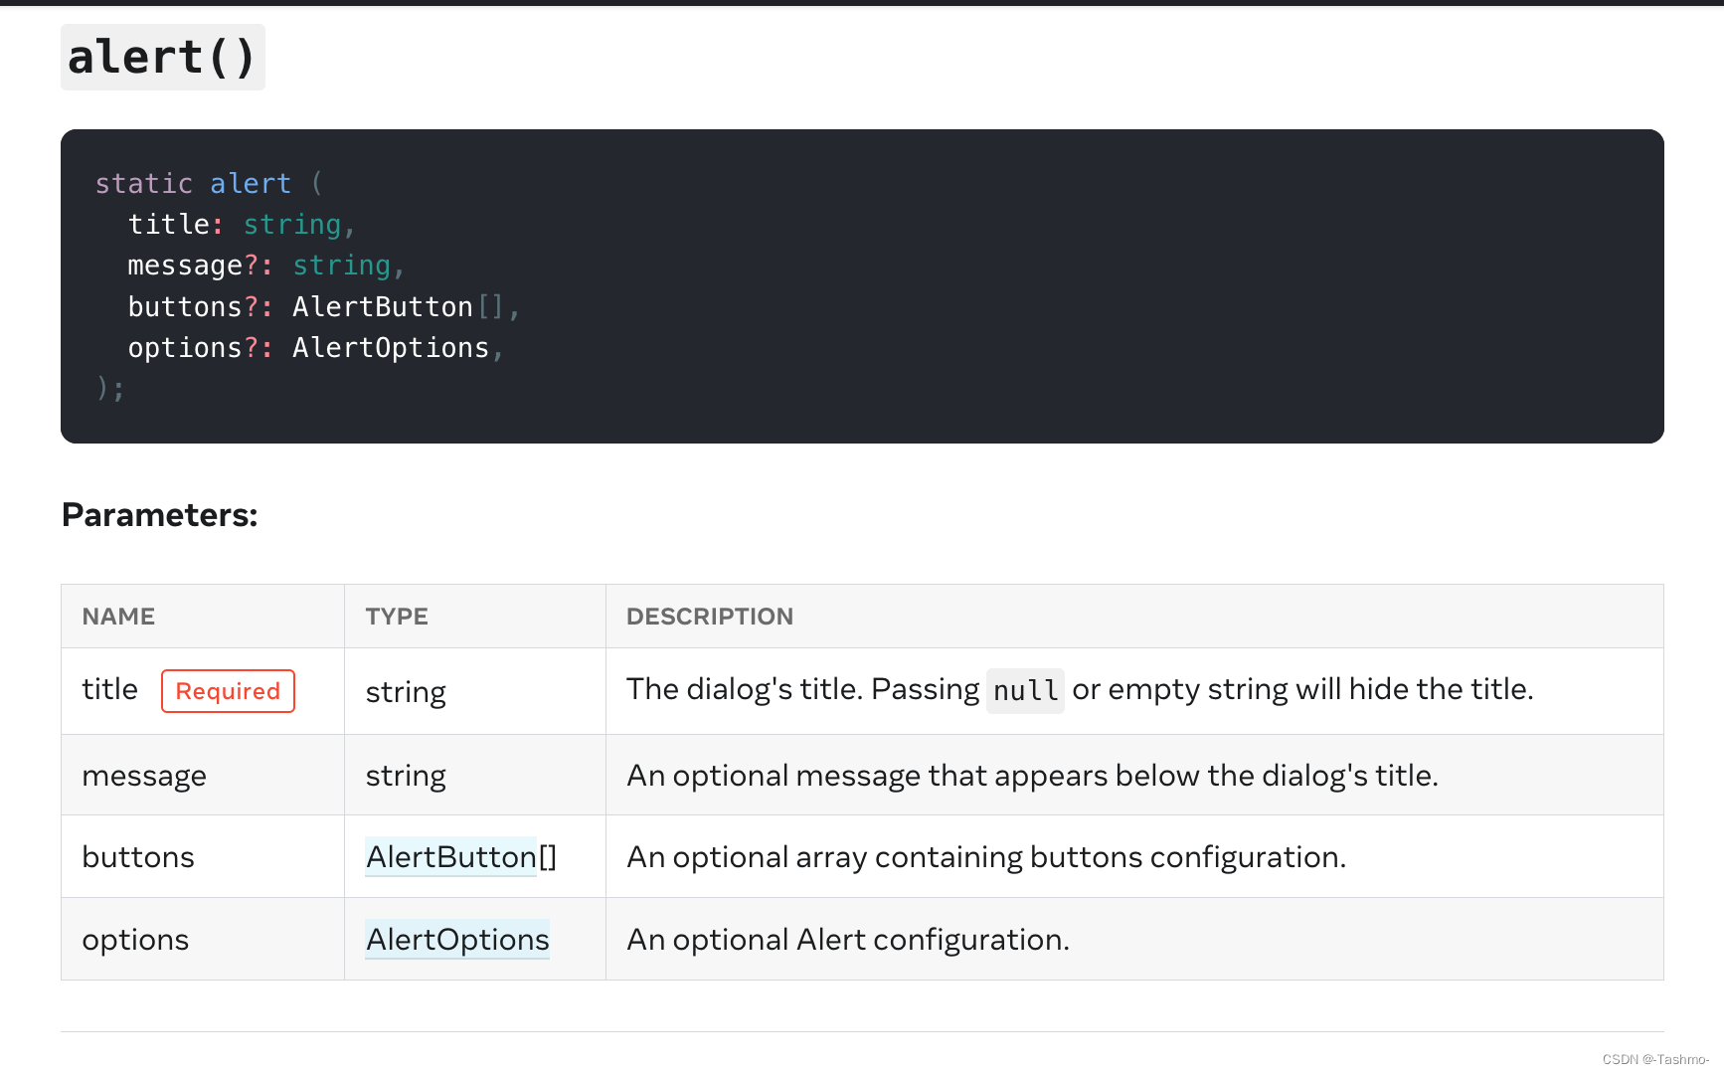Select the buttons row in the table
The image size is (1724, 1074).
138,856
